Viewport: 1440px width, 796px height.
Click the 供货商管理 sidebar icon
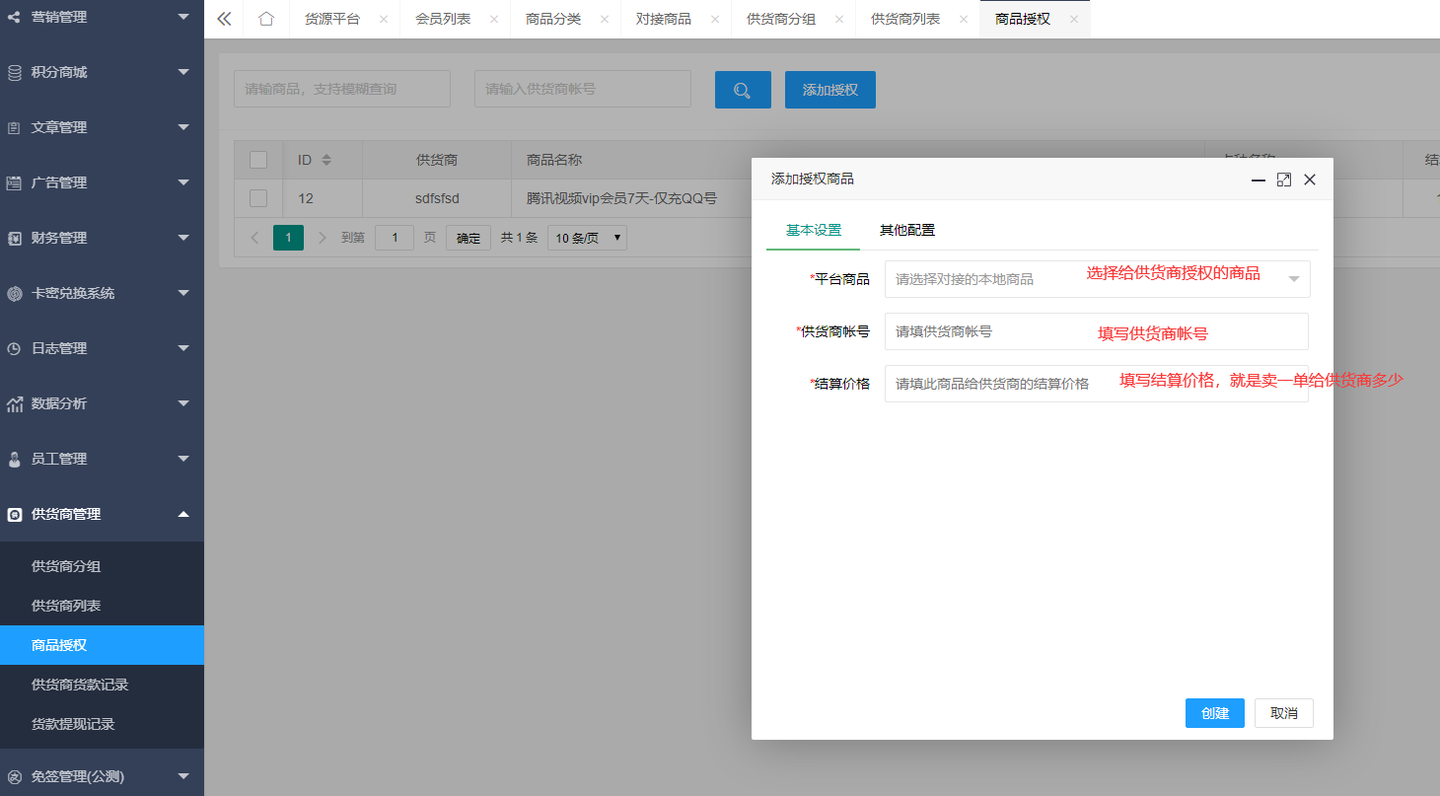pyautogui.click(x=14, y=514)
